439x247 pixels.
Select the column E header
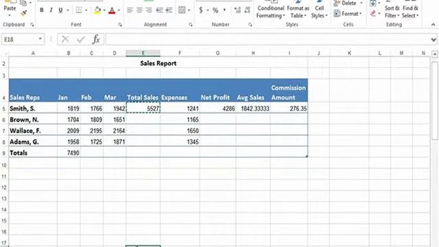point(143,53)
